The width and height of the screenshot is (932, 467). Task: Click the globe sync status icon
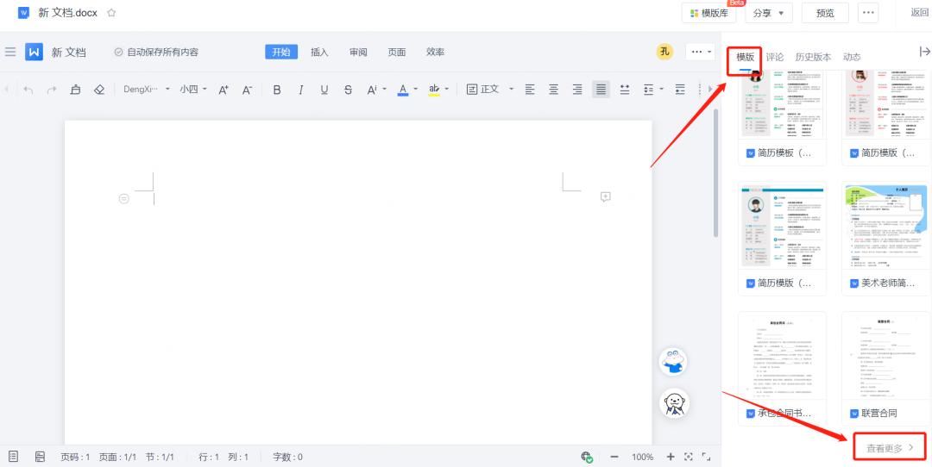pyautogui.click(x=587, y=457)
